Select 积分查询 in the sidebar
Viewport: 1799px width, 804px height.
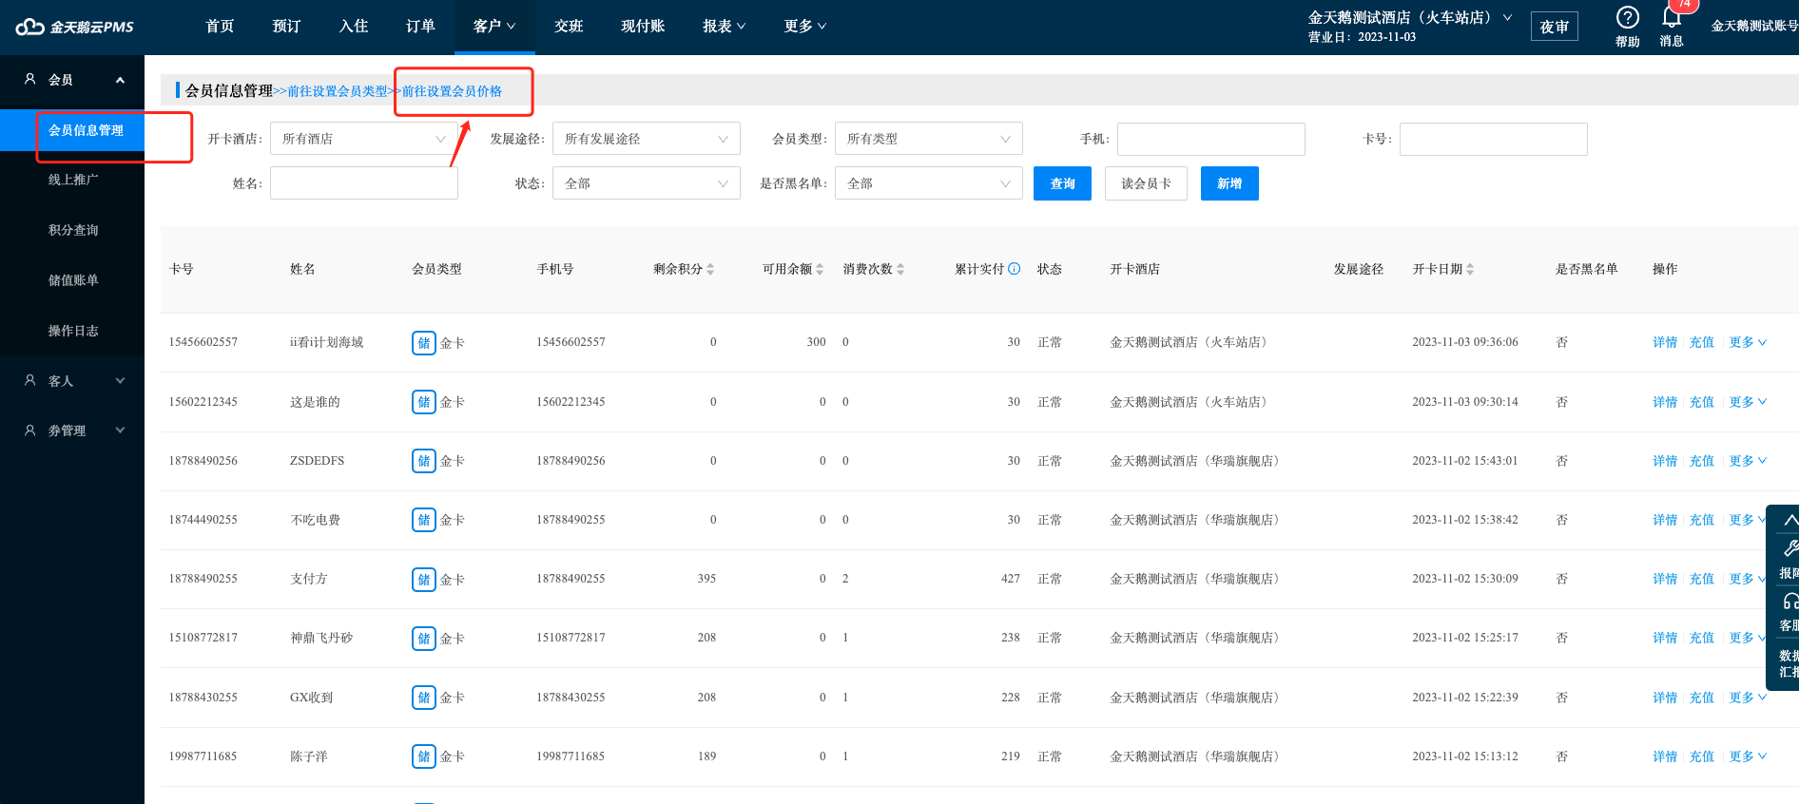click(x=72, y=230)
